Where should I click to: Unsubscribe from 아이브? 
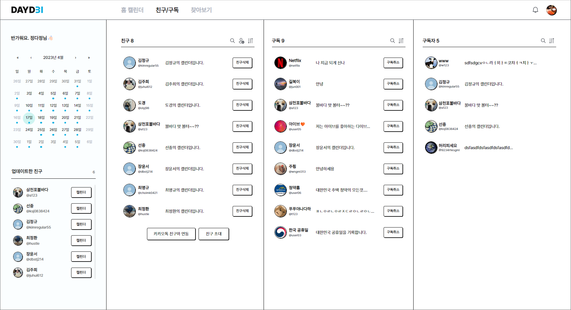(x=393, y=126)
